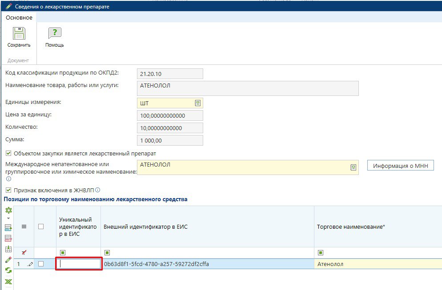Viewport: 442px width, 290px height.
Task: Add a new row with the add-row icon
Action: tap(8, 228)
